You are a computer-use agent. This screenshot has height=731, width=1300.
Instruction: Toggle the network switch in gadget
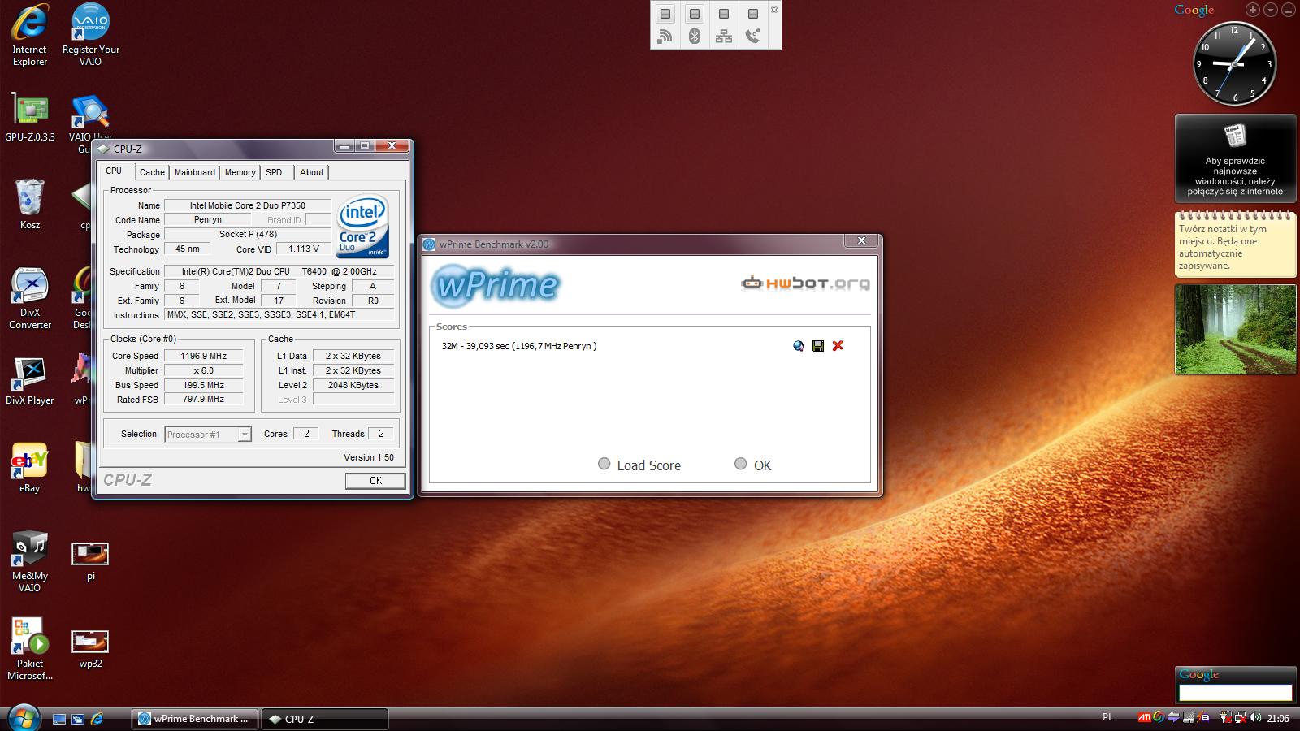coord(724,14)
